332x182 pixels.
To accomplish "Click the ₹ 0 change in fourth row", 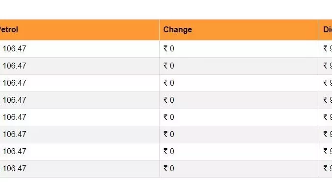I will coord(169,100).
